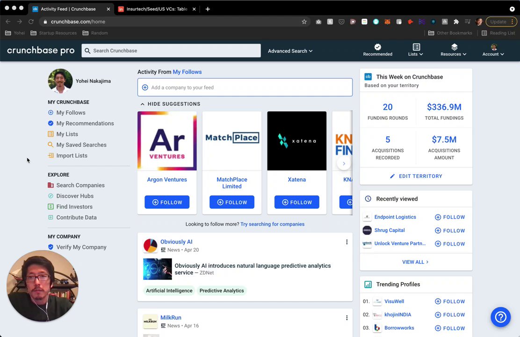Viewport: 520px width, 337px height.
Task: Show next suggestions with carousel arrow
Action: [x=344, y=163]
